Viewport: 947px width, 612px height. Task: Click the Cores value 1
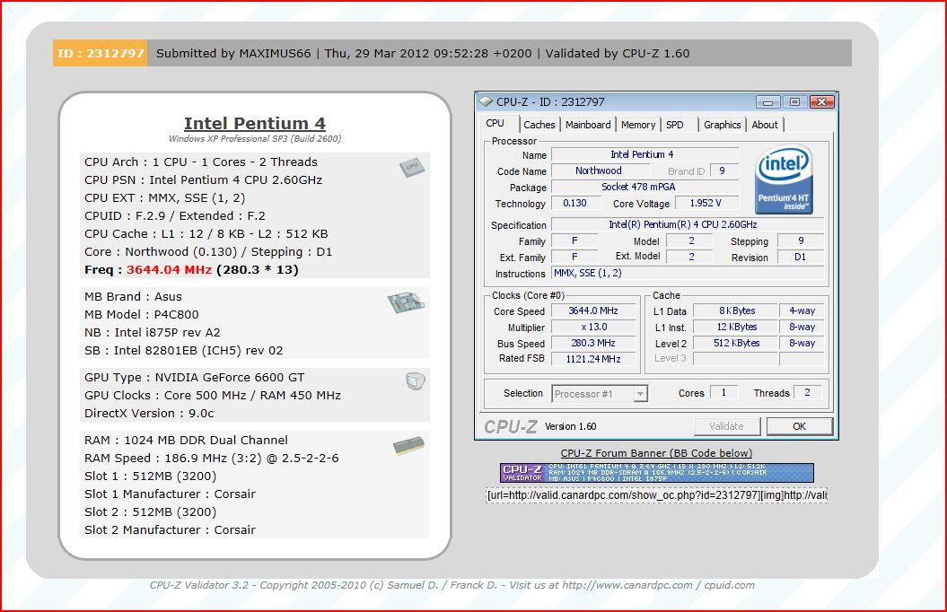pos(723,393)
